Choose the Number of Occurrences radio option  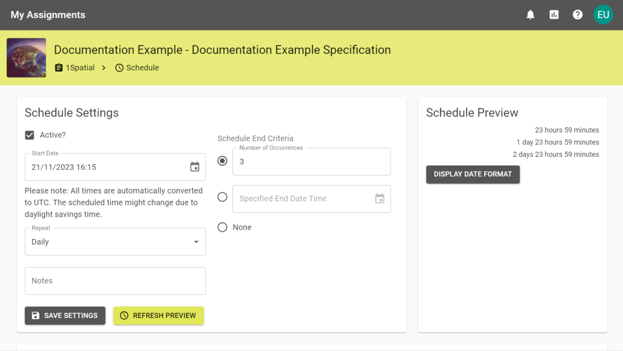(x=222, y=161)
